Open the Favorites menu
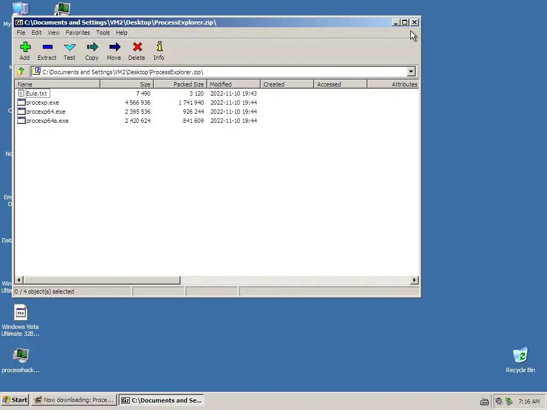This screenshot has height=410, width=547. pyautogui.click(x=77, y=33)
